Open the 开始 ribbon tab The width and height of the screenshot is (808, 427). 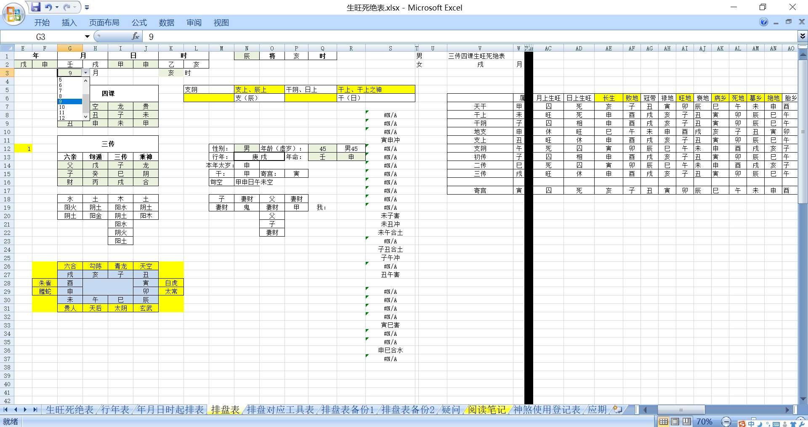point(42,23)
